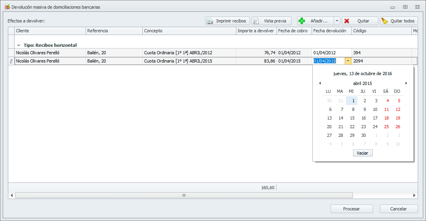Click the green plus Añadir icon
The height and width of the screenshot is (221, 426).
[x=302, y=21]
